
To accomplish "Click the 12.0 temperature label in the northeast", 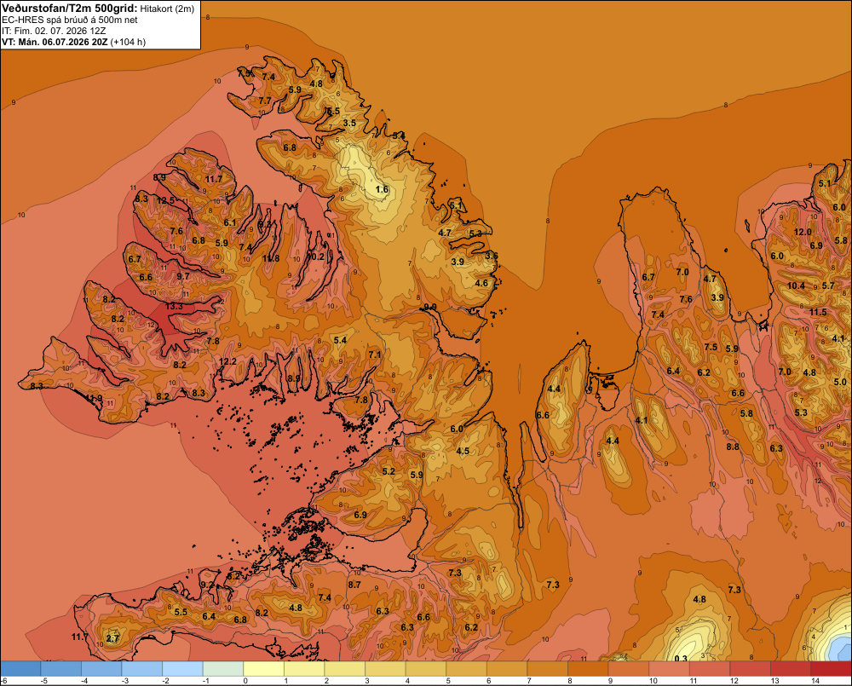I will click(x=803, y=232).
